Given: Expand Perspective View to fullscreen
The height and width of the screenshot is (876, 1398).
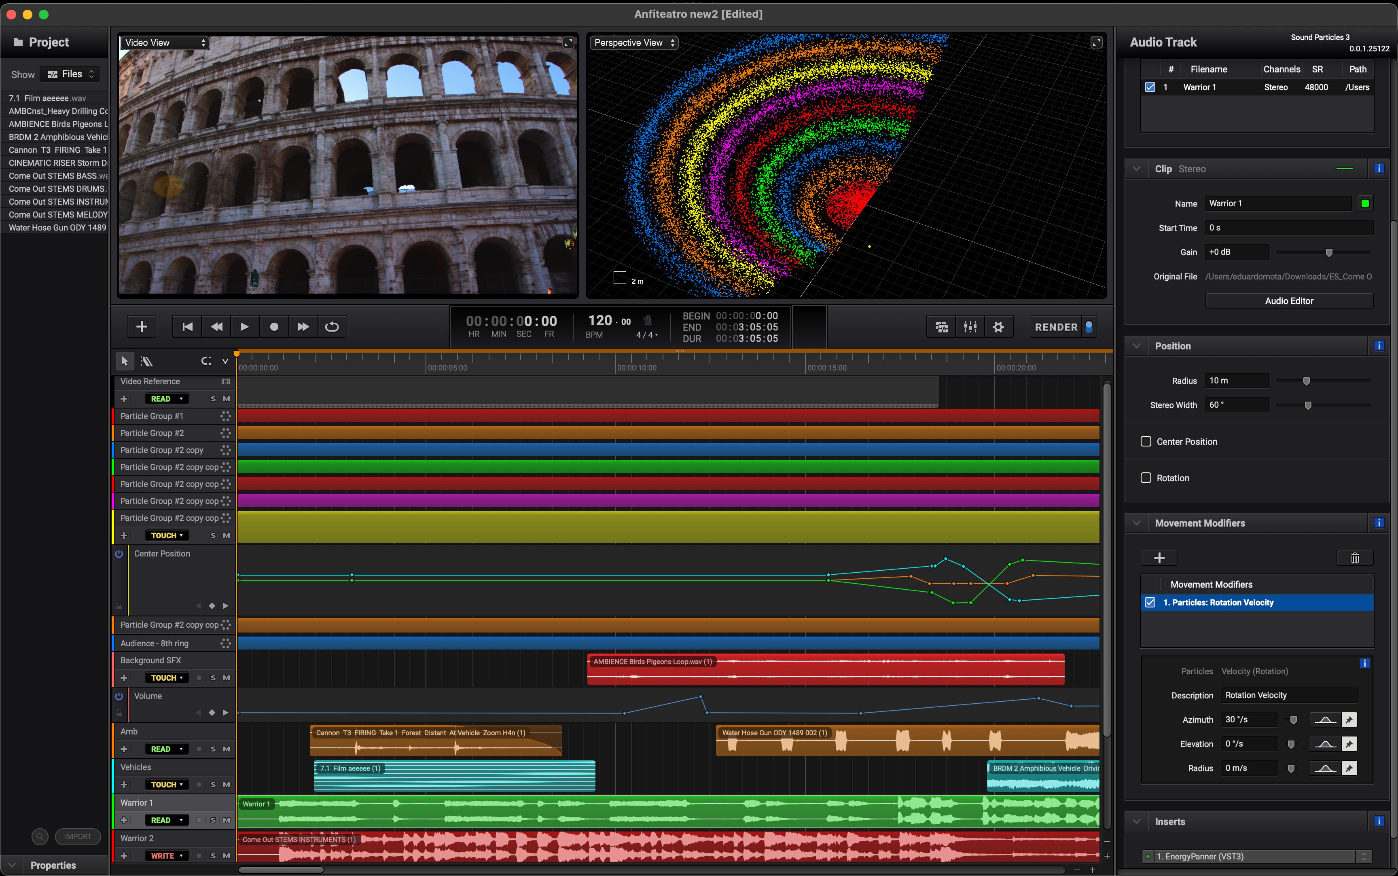Looking at the screenshot, I should pyautogui.click(x=1096, y=42).
